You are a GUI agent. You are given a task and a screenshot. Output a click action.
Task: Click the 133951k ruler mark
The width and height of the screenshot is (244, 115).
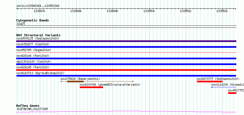(186, 11)
